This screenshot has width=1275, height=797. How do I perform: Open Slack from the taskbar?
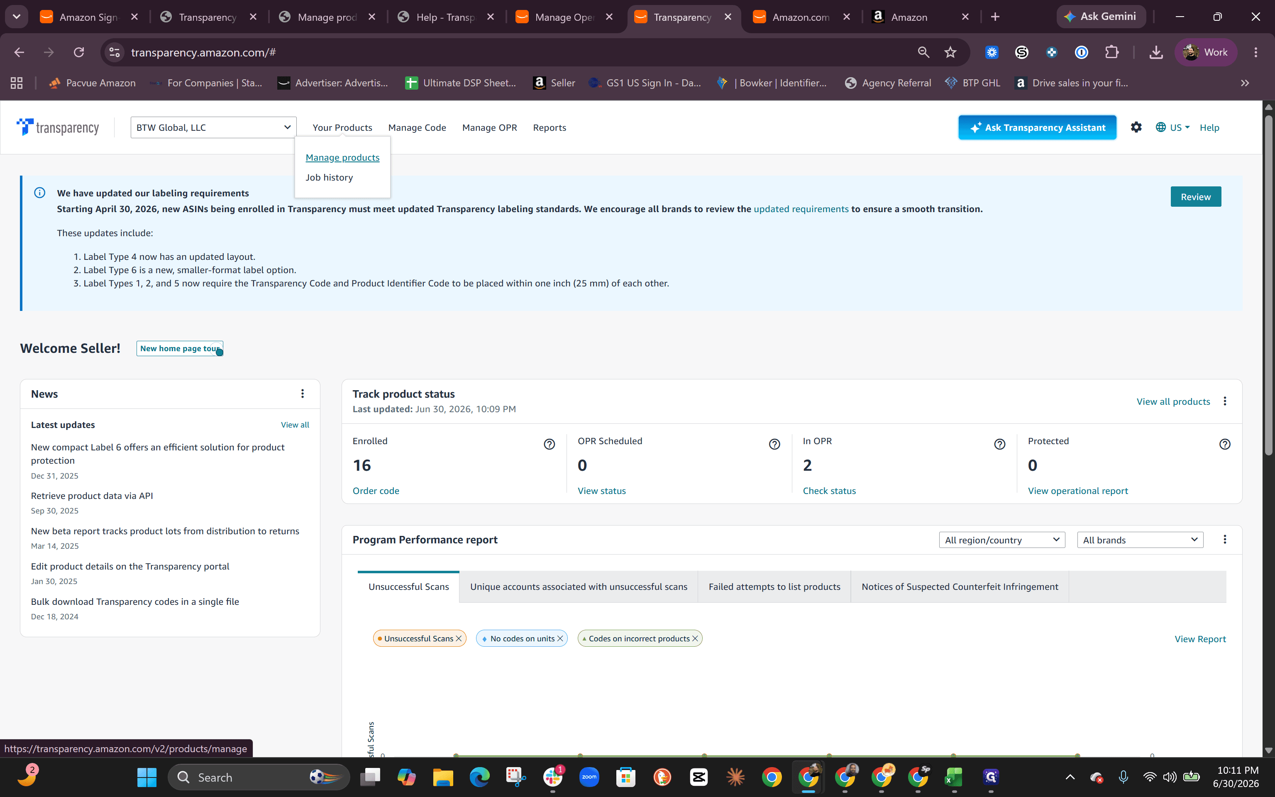[553, 777]
